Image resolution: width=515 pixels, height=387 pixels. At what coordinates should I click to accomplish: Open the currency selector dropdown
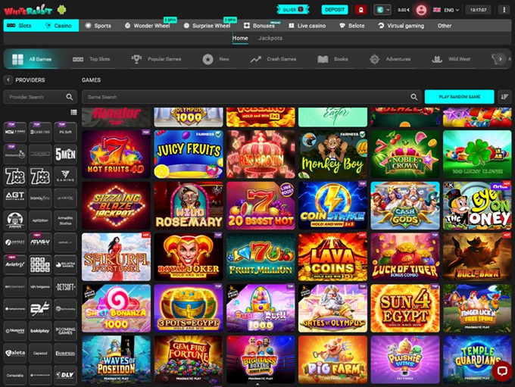tap(384, 10)
